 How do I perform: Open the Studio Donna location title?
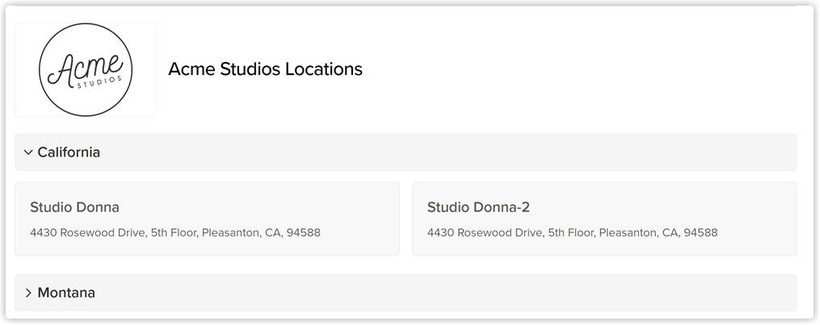[x=75, y=207]
